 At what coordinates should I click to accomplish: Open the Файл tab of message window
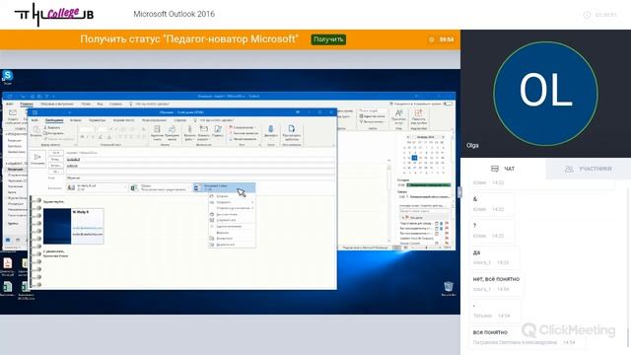pos(35,120)
